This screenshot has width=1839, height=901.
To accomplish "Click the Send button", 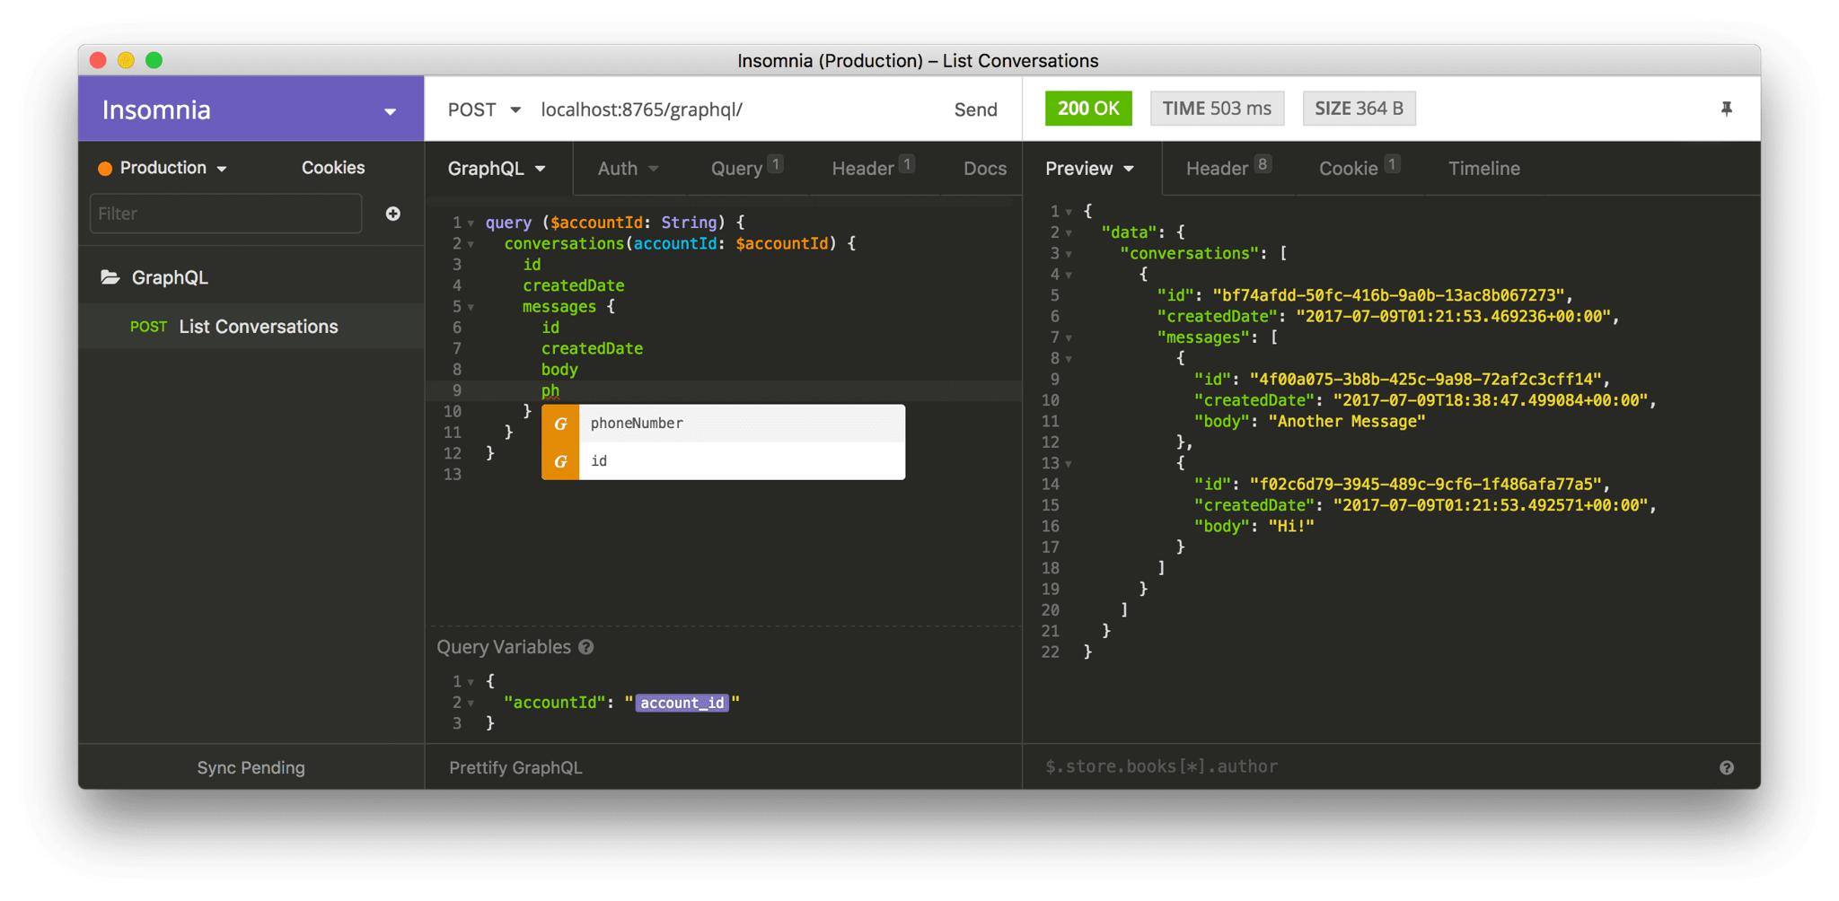I will click(x=975, y=109).
